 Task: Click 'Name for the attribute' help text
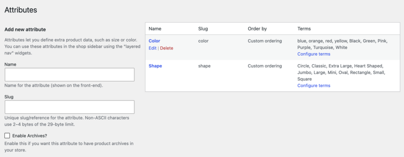coord(54,86)
